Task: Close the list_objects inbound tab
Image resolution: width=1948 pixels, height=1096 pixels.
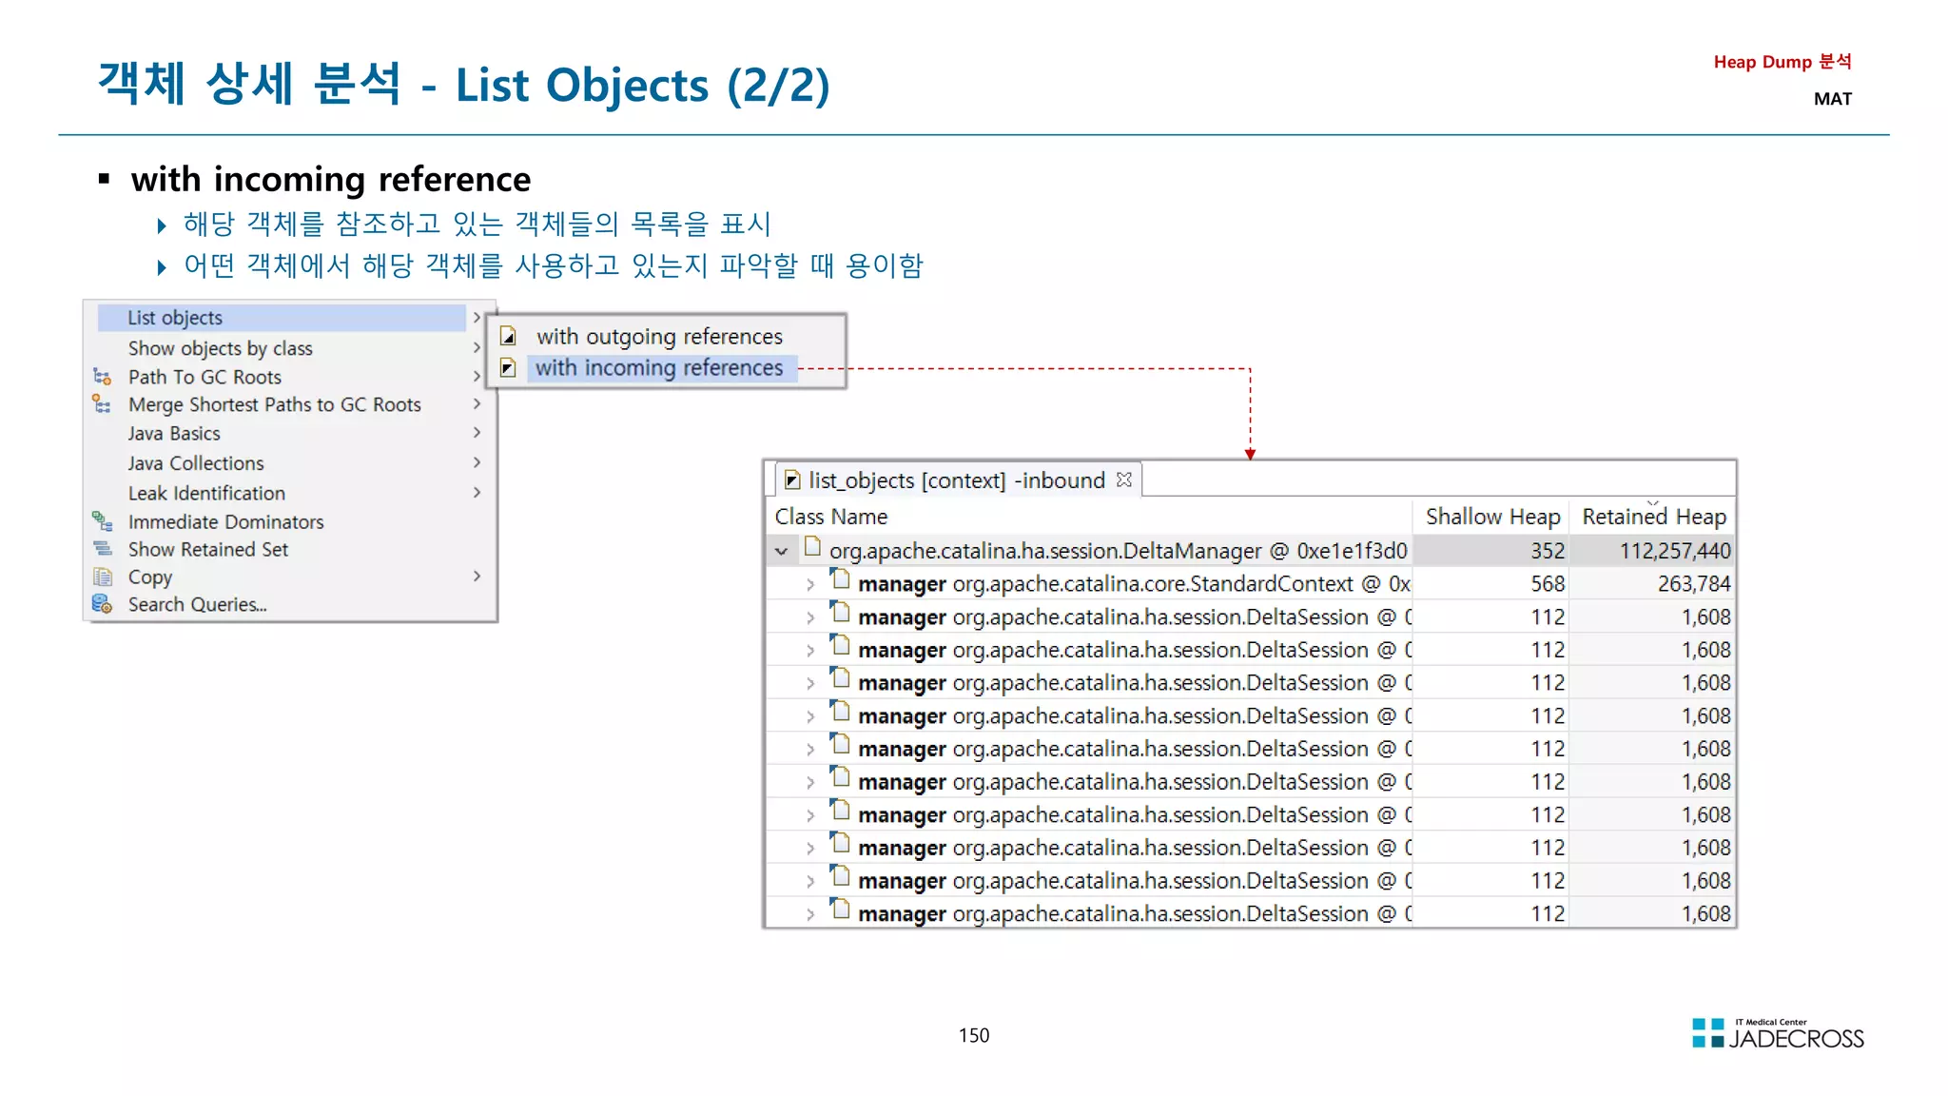Action: click(x=1124, y=479)
